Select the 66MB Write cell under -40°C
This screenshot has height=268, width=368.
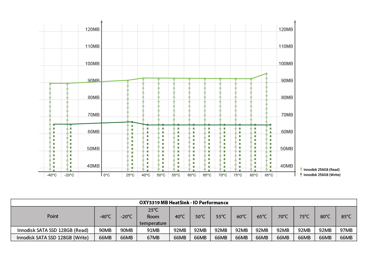tap(105, 237)
